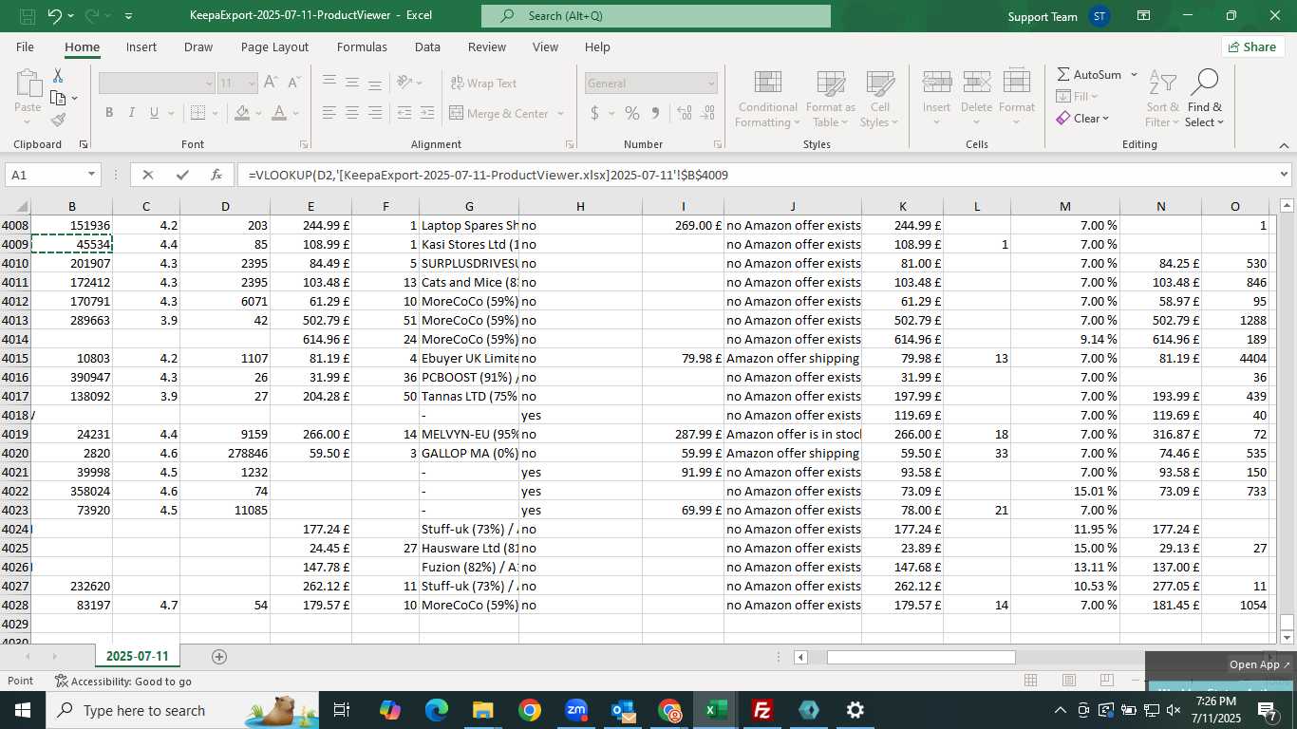The height and width of the screenshot is (729, 1297).
Task: Click the Increase Decimal icon
Action: tap(685, 113)
